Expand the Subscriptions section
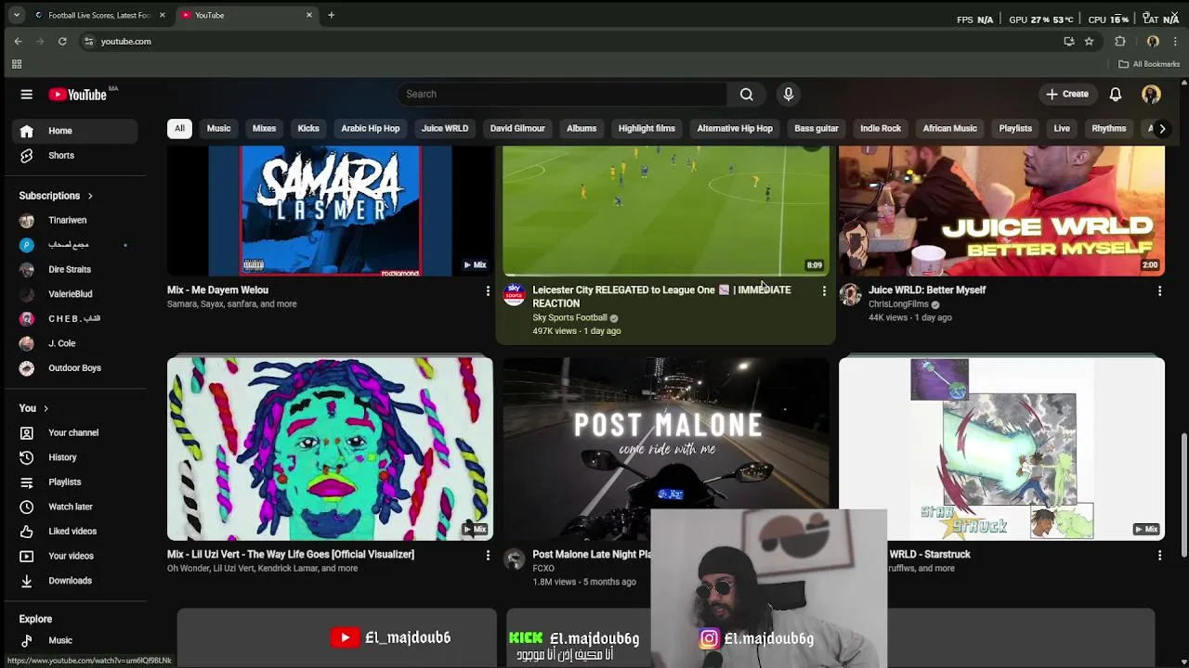Screen dimensions: 1189x668 pos(56,196)
